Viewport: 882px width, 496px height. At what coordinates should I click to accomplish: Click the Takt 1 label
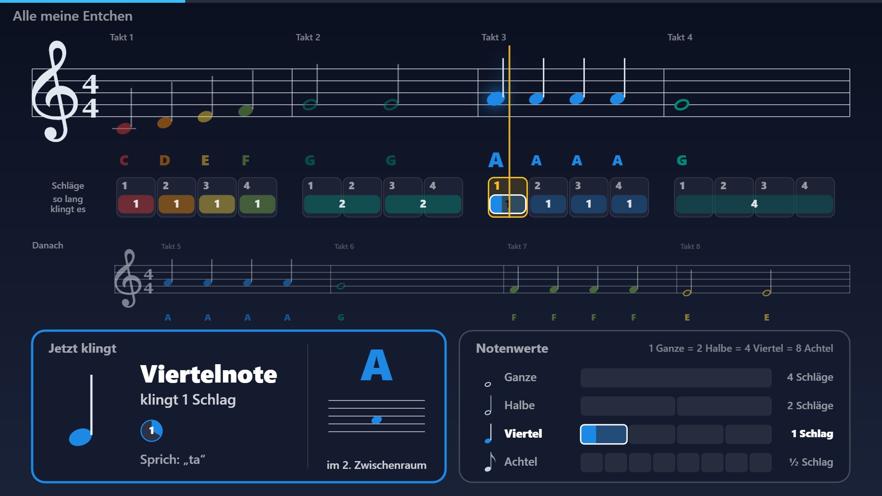coord(121,37)
